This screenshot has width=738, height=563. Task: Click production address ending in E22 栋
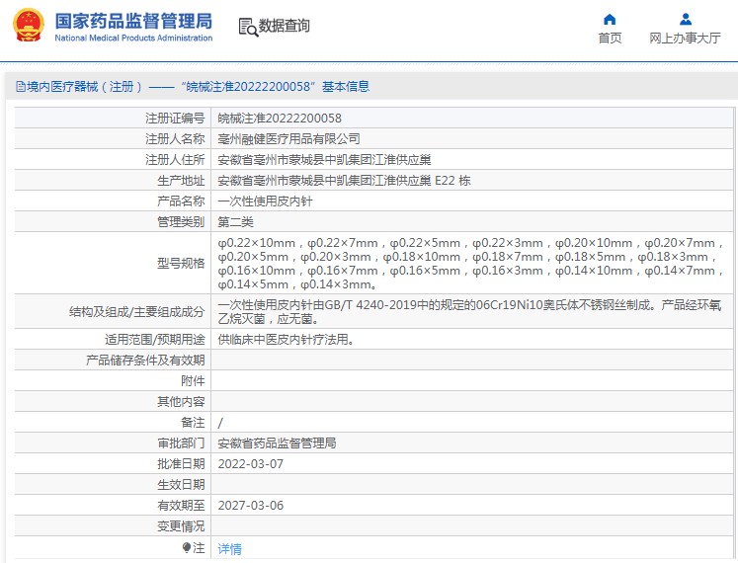tap(344, 181)
